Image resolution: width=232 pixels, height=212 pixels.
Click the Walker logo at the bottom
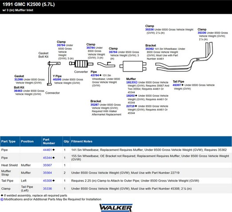(116, 208)
